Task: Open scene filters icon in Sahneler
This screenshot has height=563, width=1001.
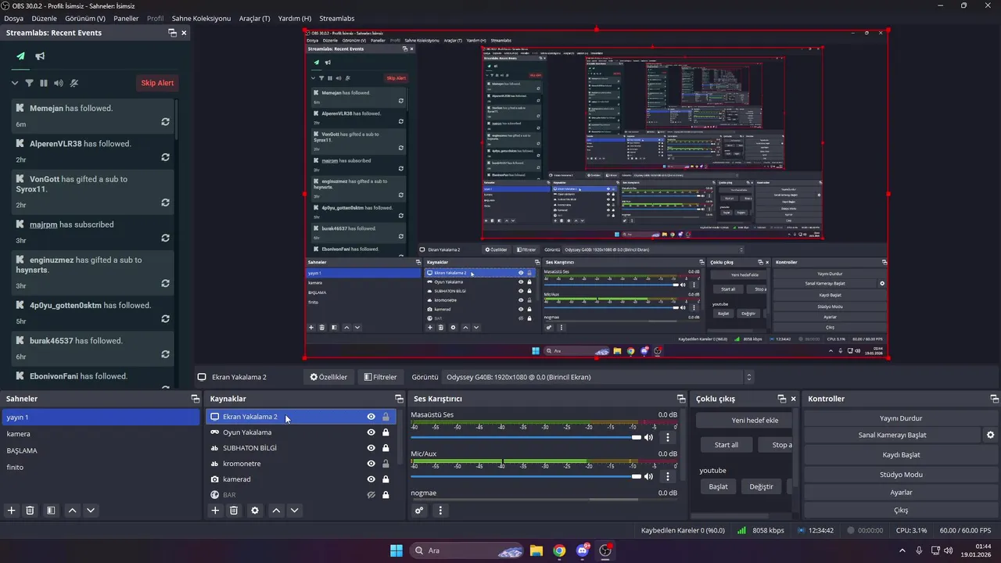Action: [x=51, y=511]
